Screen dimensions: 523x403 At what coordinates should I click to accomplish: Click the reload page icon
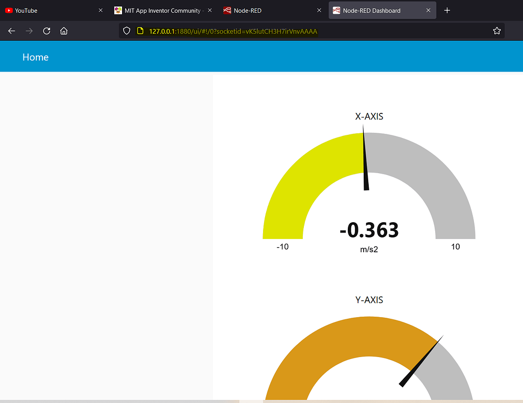pyautogui.click(x=46, y=31)
